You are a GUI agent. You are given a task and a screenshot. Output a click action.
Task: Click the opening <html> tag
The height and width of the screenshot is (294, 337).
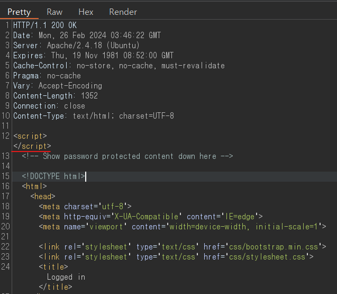tap(34, 186)
